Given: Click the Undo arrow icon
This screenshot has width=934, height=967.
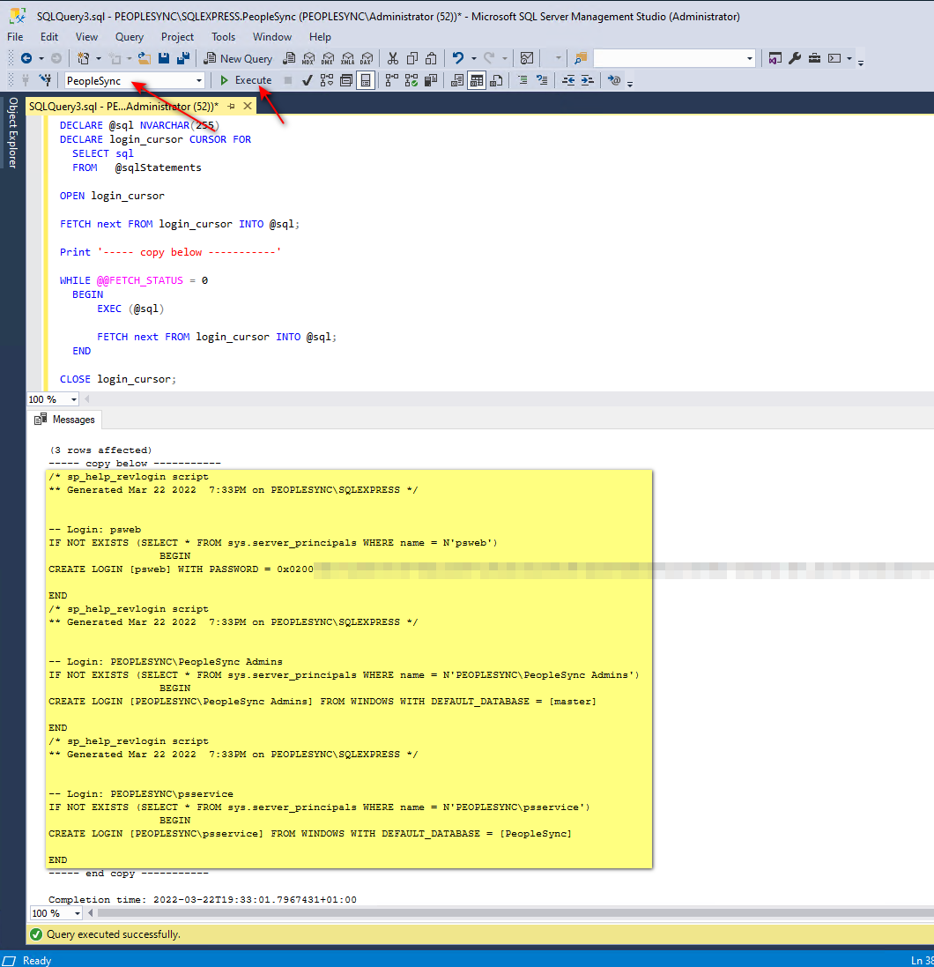Looking at the screenshot, I should pos(458,58).
